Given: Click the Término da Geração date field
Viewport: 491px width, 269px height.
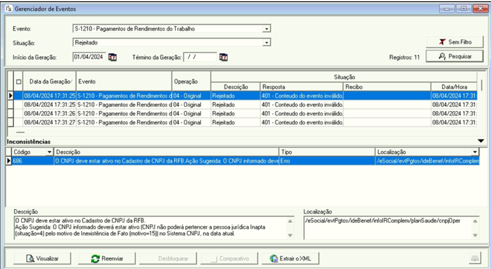Looking at the screenshot, I should (x=199, y=57).
